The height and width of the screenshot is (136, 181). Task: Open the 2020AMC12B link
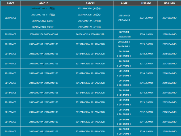point(98,34)
